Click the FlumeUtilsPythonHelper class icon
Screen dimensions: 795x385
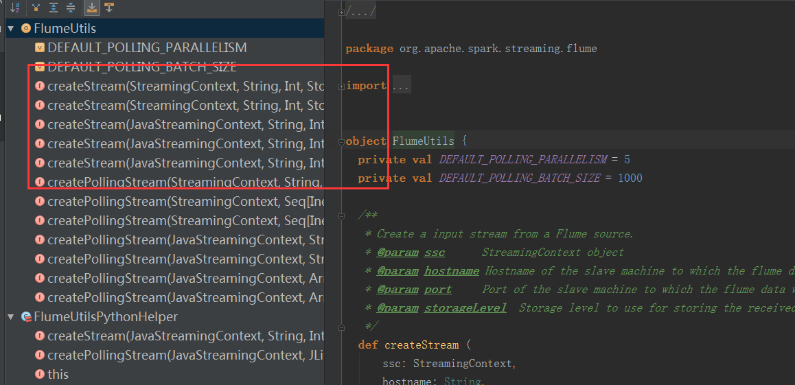click(26, 317)
